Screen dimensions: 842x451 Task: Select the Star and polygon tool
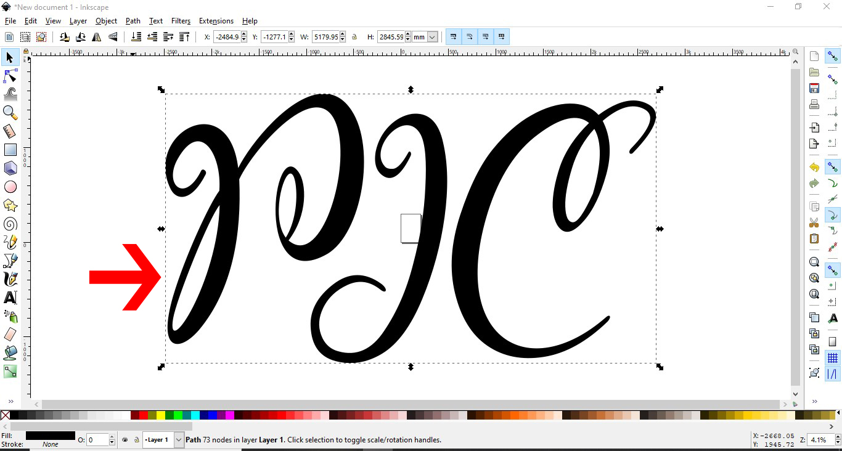coord(10,205)
